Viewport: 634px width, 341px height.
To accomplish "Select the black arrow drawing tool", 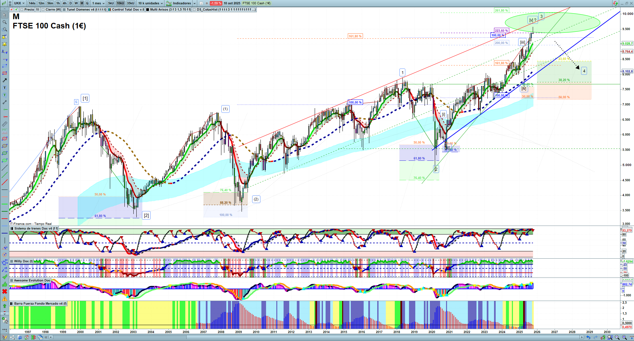I will (x=5, y=80).
